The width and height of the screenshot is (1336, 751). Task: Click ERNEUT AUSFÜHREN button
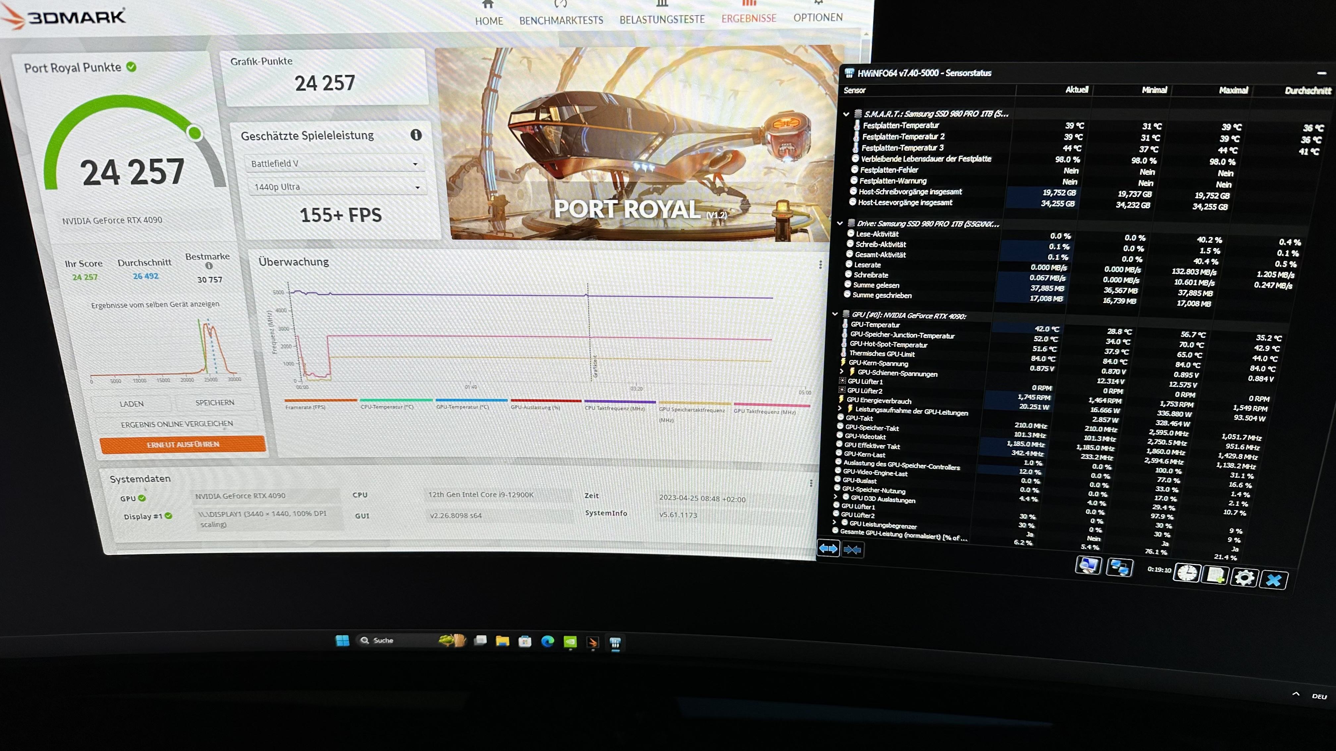click(x=183, y=444)
